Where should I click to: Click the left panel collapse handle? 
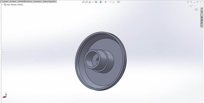click(x=2, y=52)
